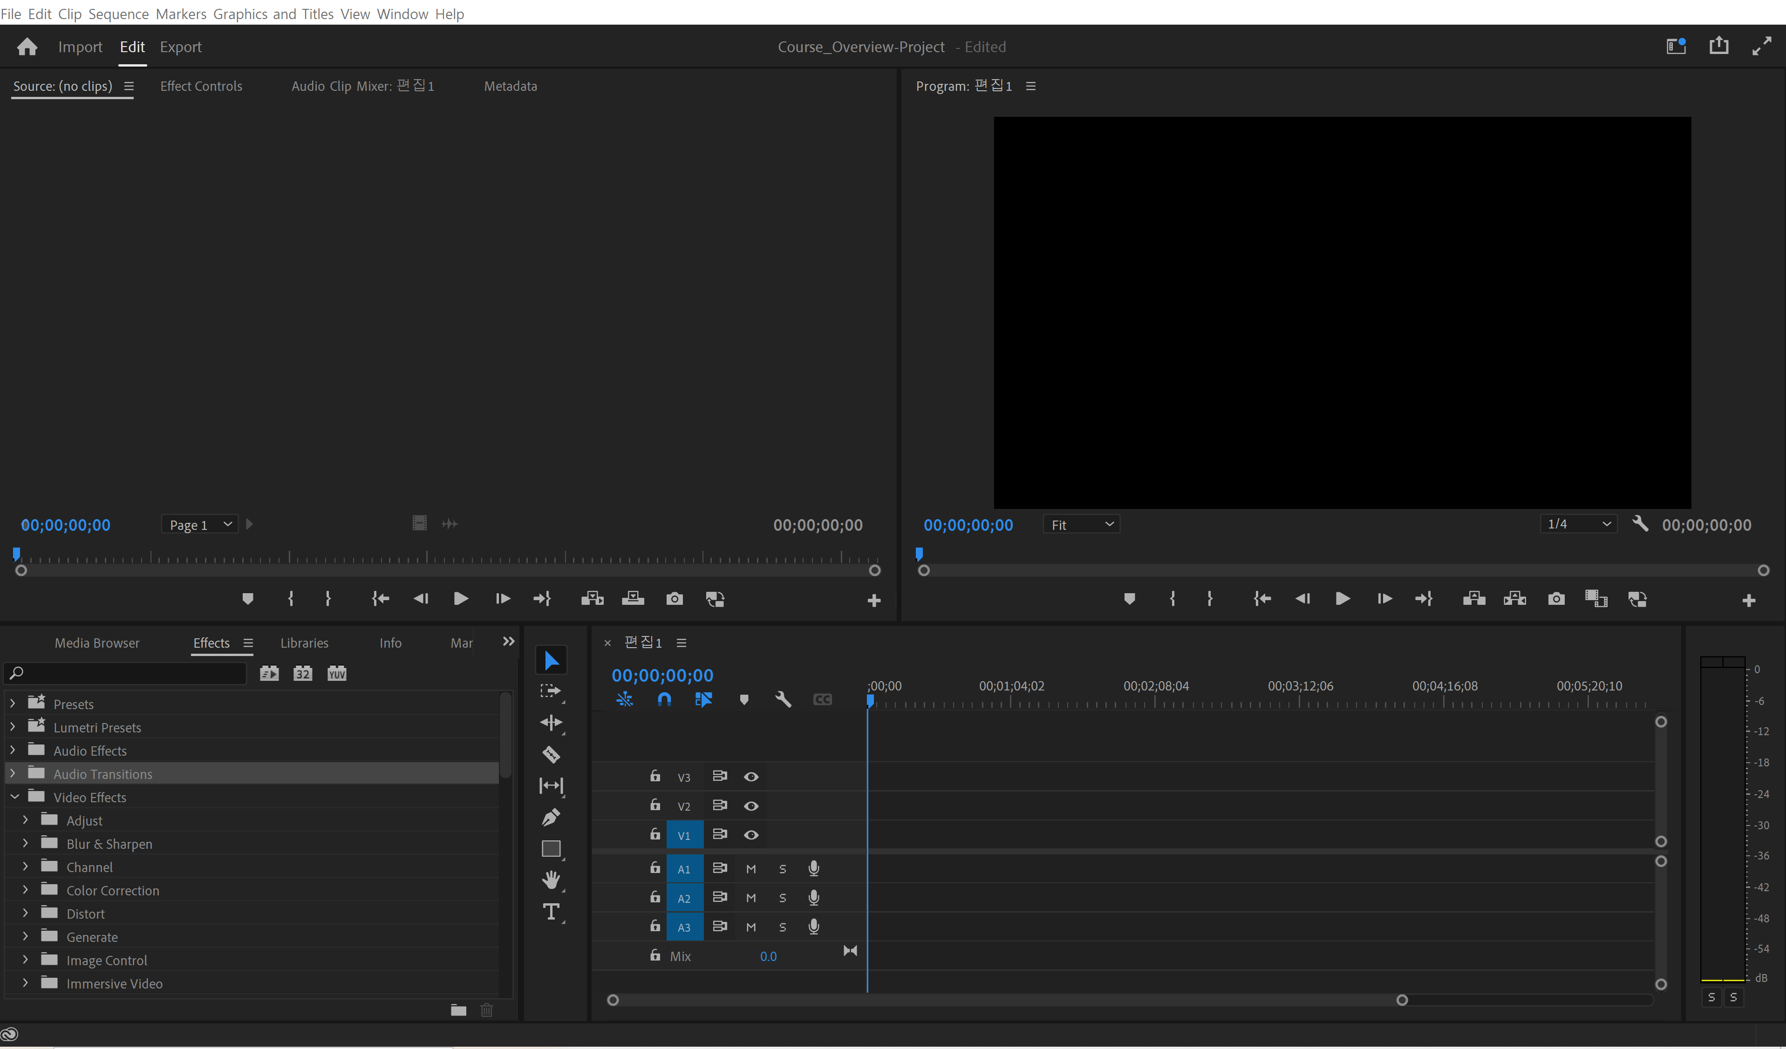Toggle V2 track output eye

(x=751, y=806)
